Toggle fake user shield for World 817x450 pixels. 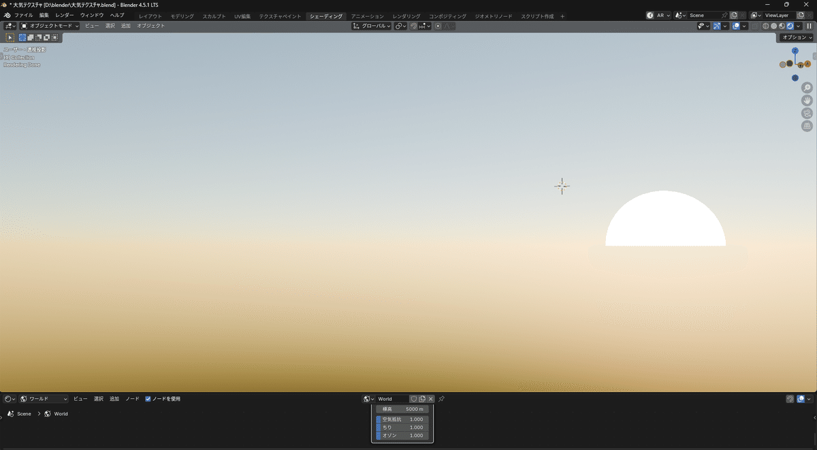[x=413, y=399]
